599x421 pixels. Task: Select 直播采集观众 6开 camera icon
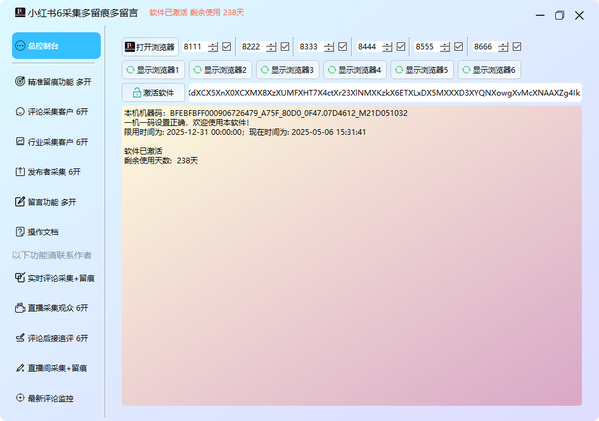coord(20,308)
